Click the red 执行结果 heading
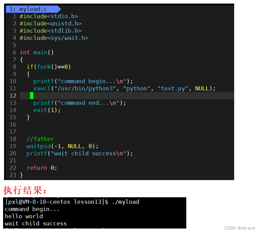260x233 pixels. click(x=25, y=190)
